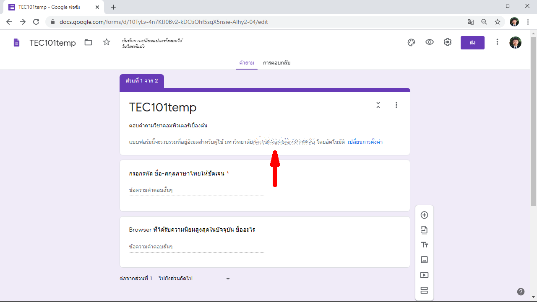
Task: Open the section header three-dot menu
Action: (396, 105)
